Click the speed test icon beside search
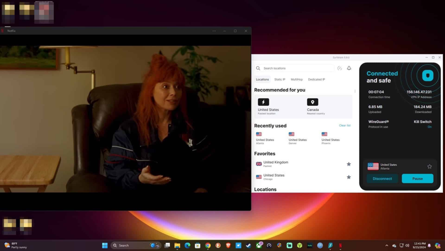This screenshot has width=445, height=251. tap(340, 68)
